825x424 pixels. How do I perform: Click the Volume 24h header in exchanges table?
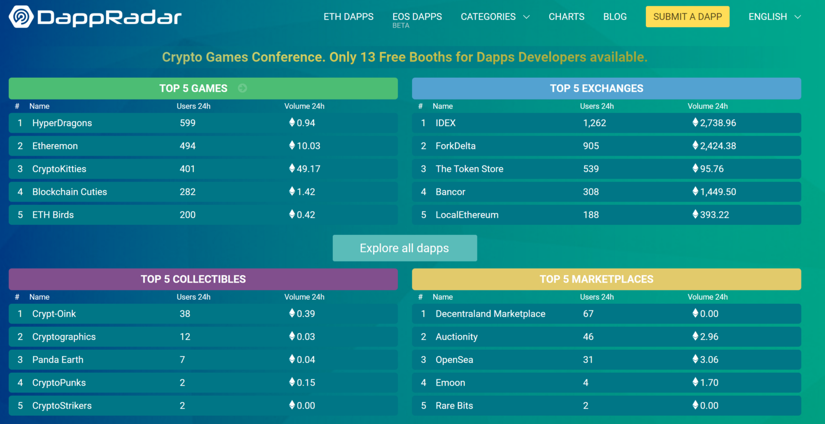708,107
